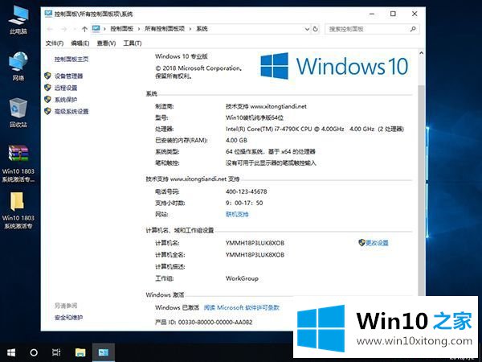Click the 4.00 GB RAM value
The image size is (482, 362).
(x=236, y=140)
